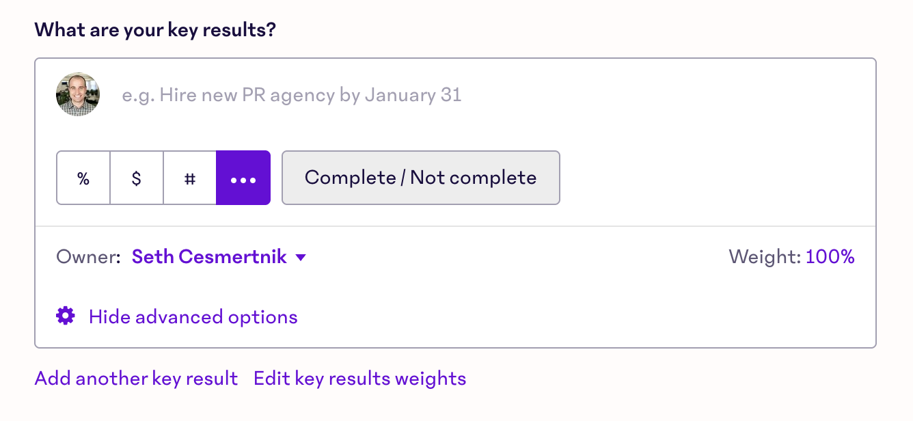Choose the dollar currency metric type
Viewport: 913px width, 421px height.
[137, 178]
